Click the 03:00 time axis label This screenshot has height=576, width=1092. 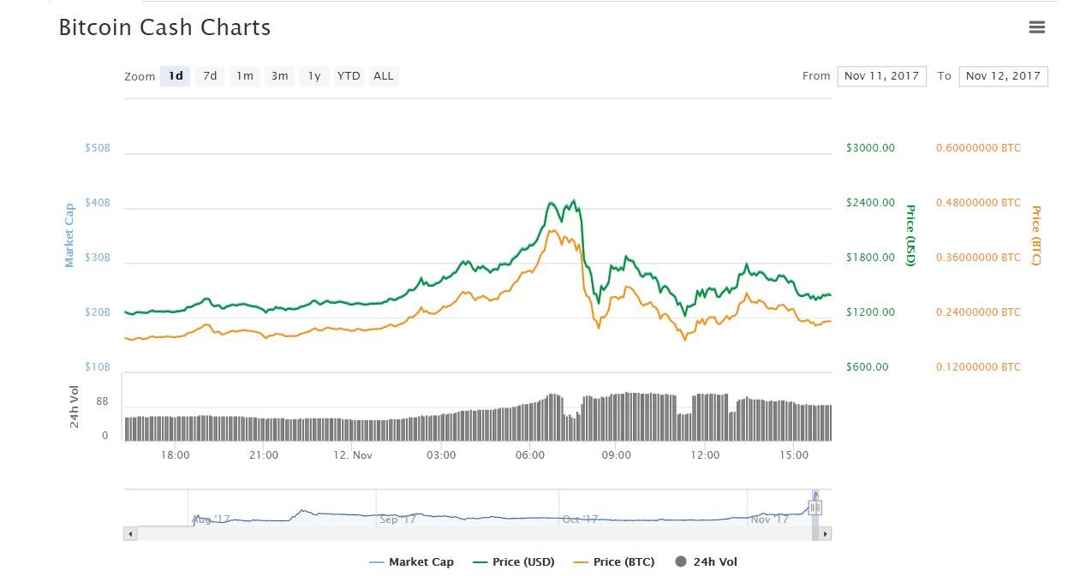441,455
